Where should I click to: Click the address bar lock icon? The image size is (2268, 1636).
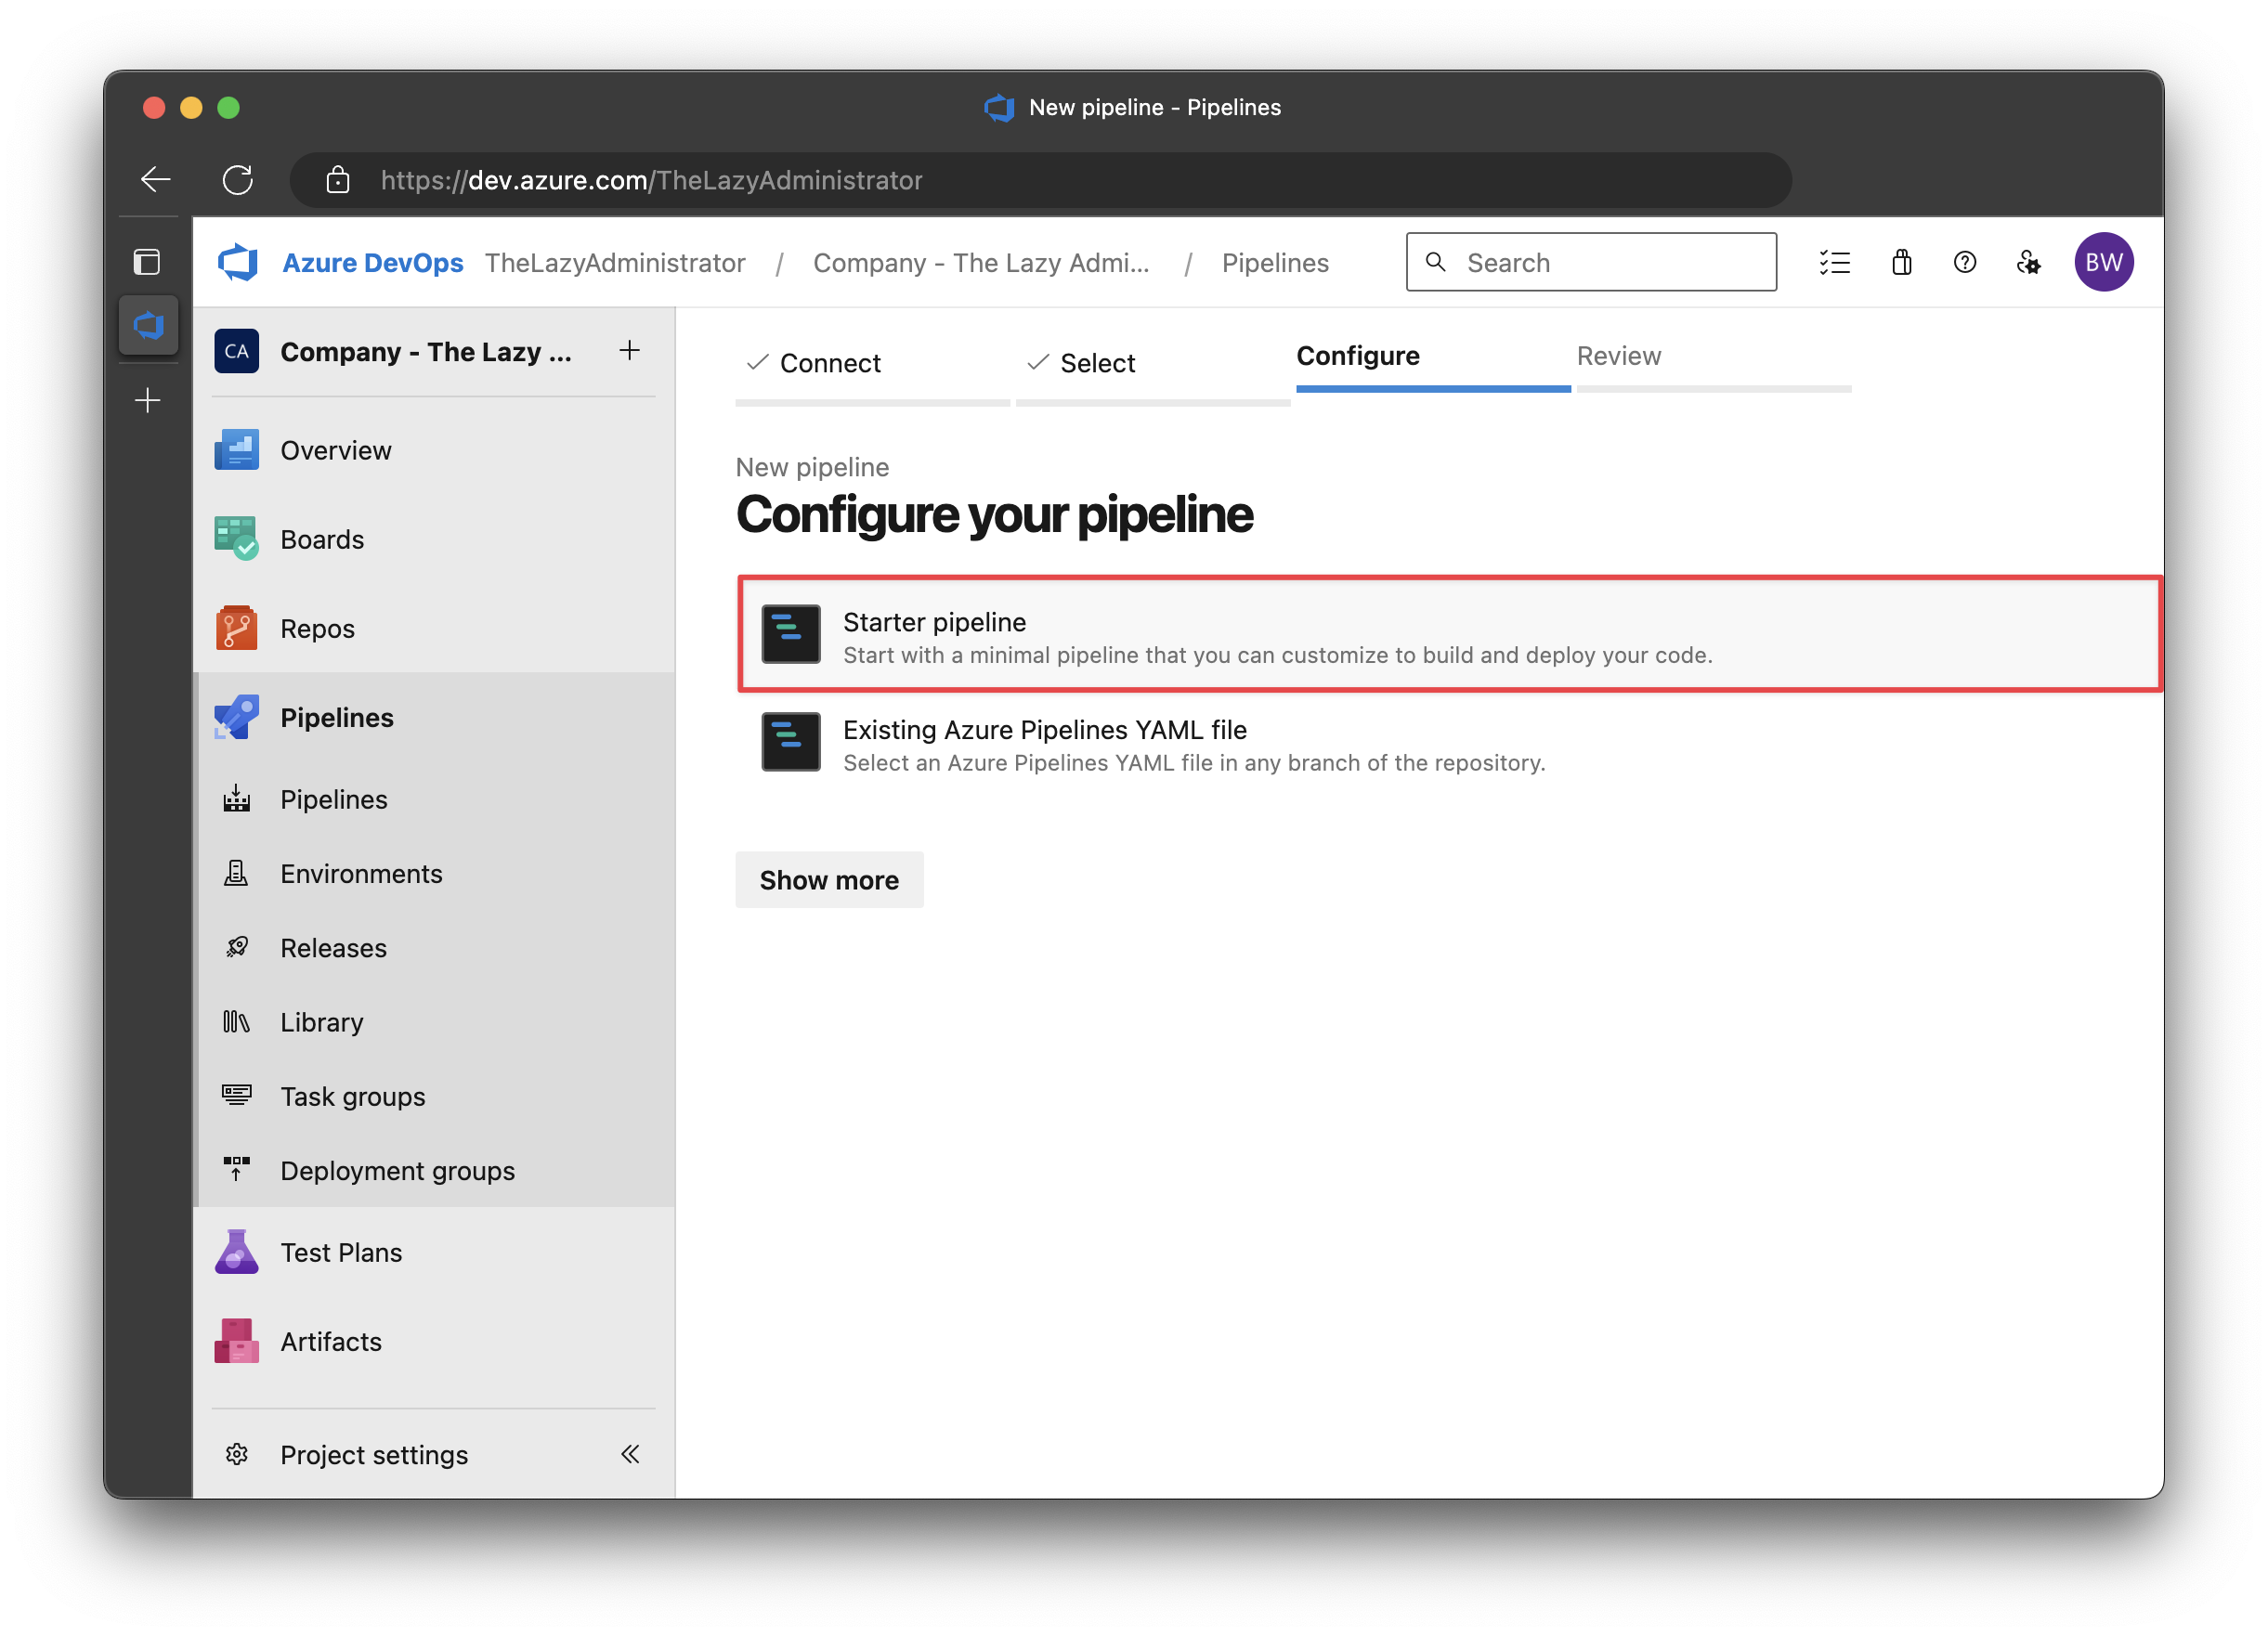[x=338, y=180]
